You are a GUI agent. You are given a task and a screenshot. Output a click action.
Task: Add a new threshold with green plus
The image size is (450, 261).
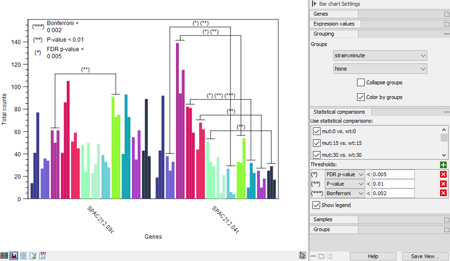(x=443, y=165)
